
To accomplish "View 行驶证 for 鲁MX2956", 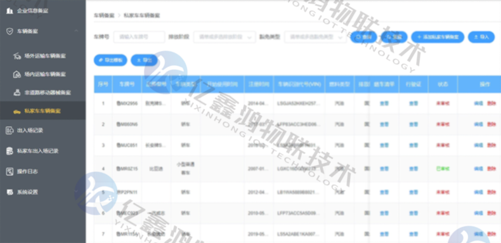I will (x=413, y=103).
